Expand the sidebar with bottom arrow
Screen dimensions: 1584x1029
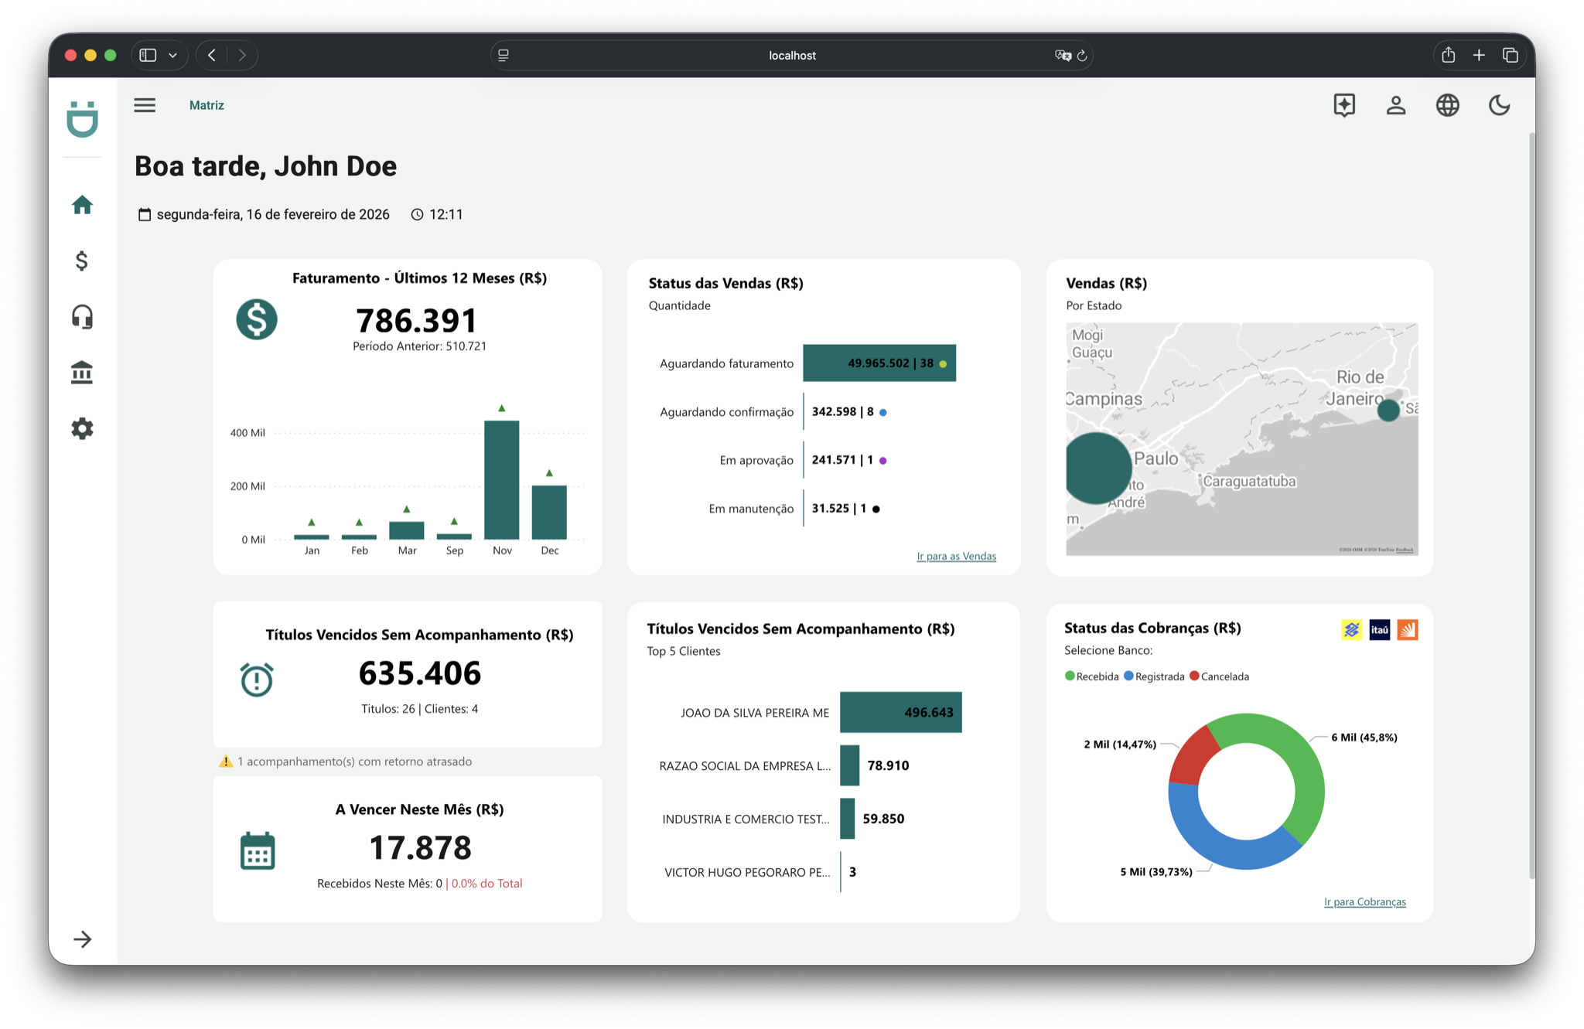[x=82, y=939]
